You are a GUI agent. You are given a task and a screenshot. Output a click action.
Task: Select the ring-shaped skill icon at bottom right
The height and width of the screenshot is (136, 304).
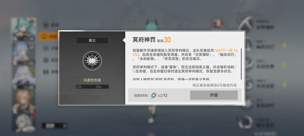pyautogui.click(x=245, y=122)
